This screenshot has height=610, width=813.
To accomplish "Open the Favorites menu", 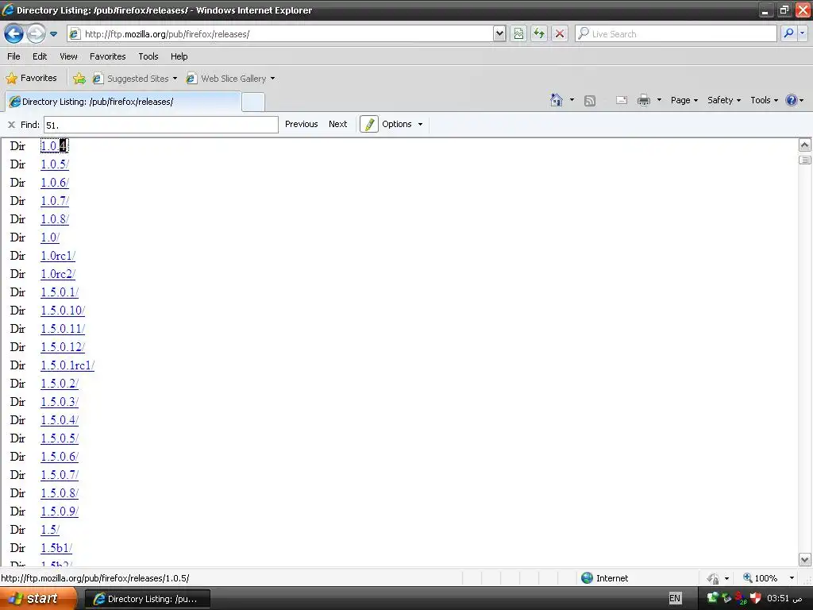I will click(108, 56).
